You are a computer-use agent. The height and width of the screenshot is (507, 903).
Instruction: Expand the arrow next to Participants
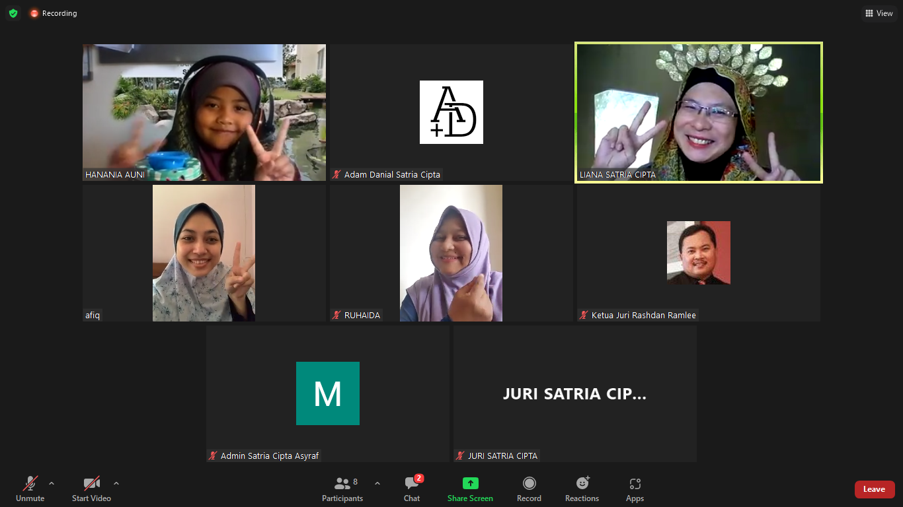(377, 483)
